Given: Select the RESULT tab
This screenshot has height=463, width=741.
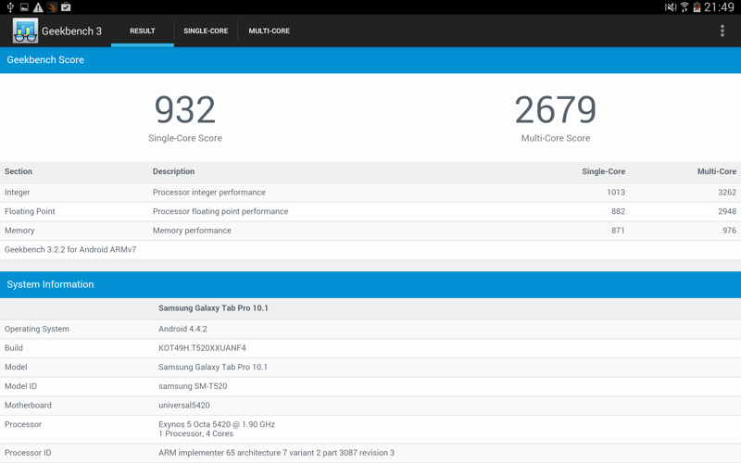Looking at the screenshot, I should coord(142,31).
